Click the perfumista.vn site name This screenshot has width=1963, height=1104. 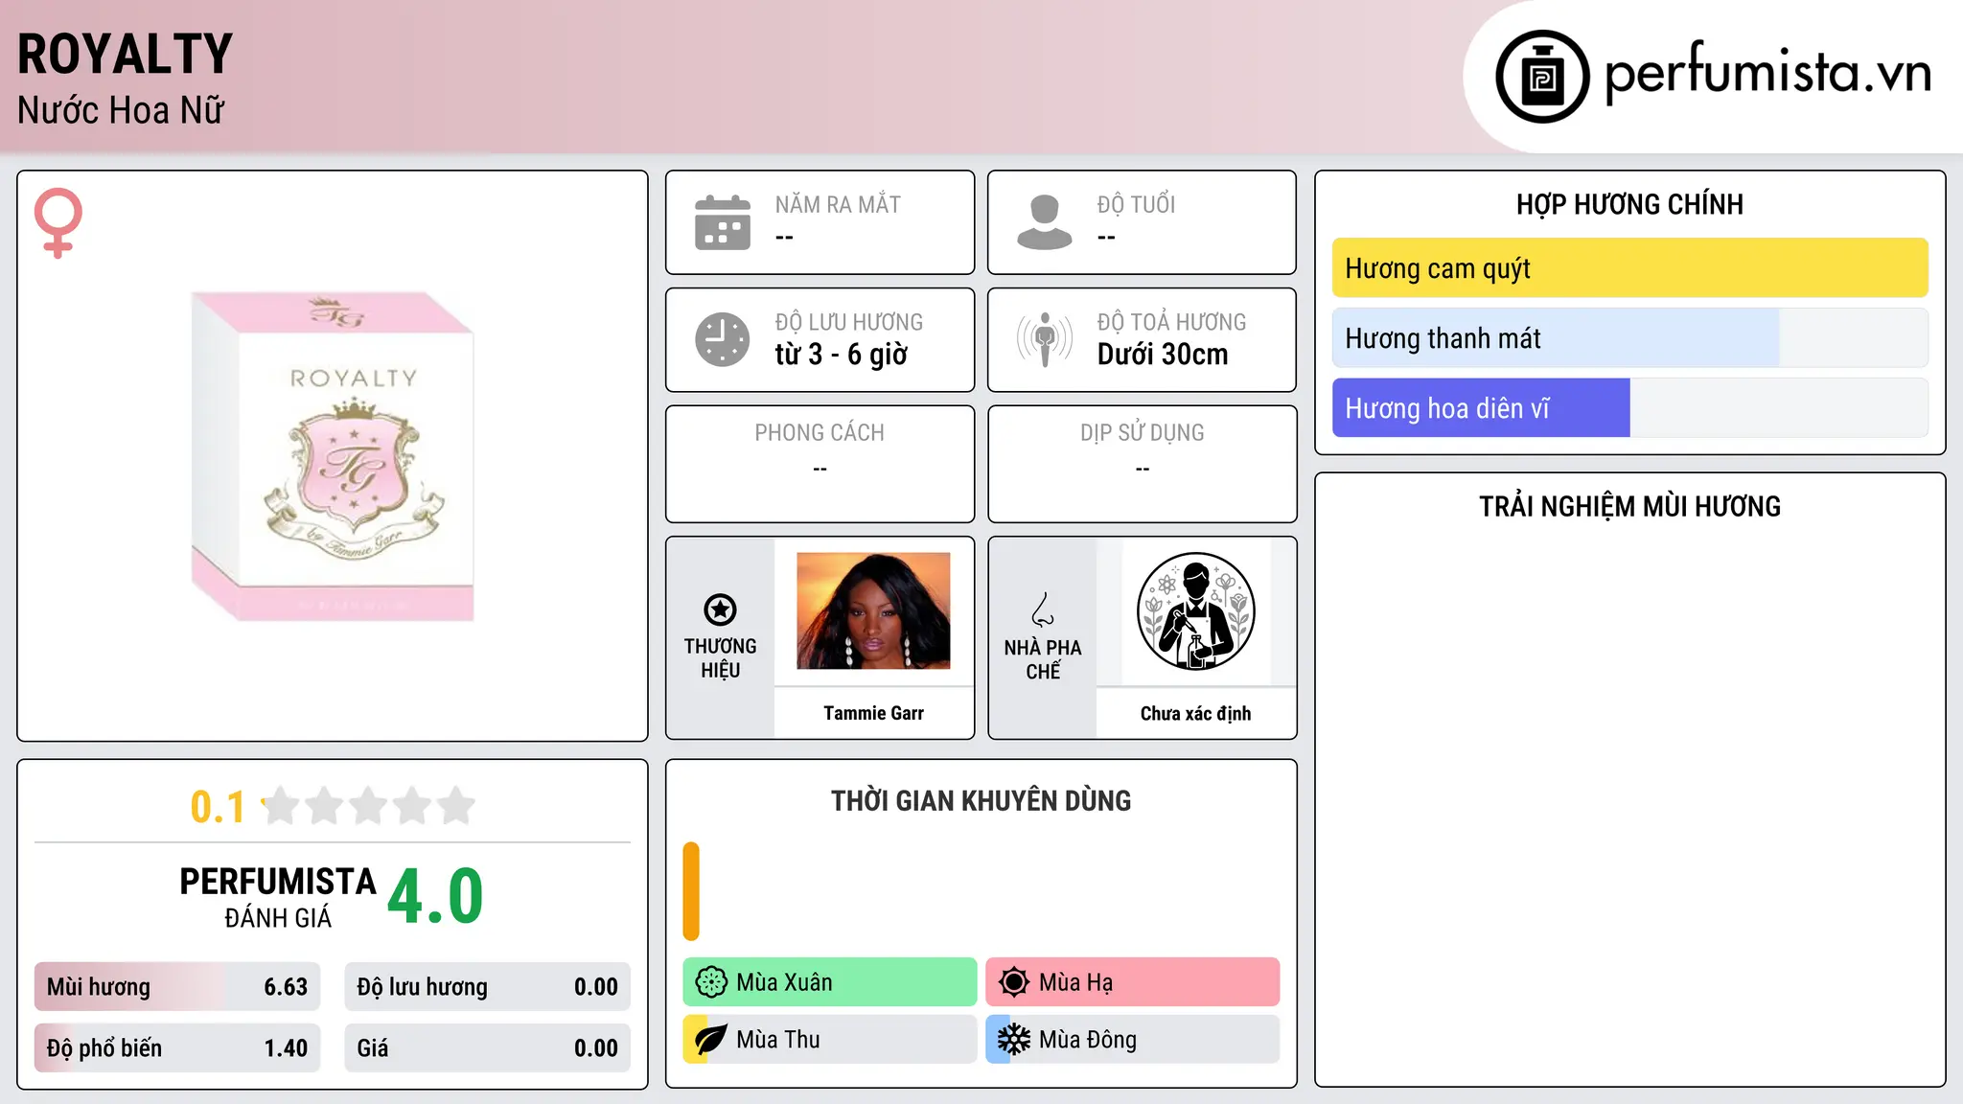click(x=1768, y=73)
